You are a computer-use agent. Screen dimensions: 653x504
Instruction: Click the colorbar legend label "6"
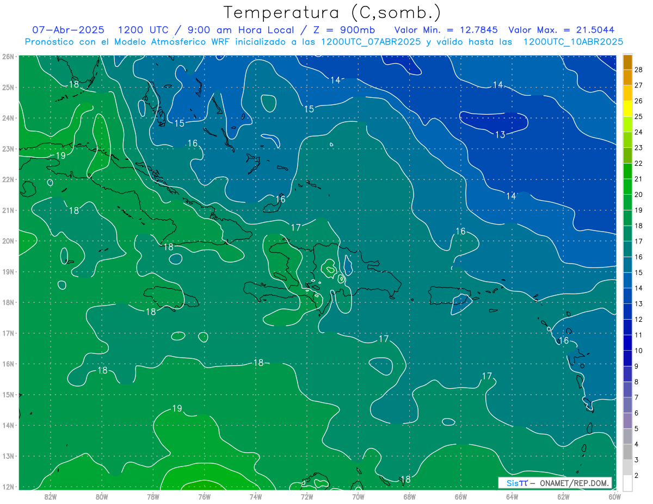click(637, 413)
